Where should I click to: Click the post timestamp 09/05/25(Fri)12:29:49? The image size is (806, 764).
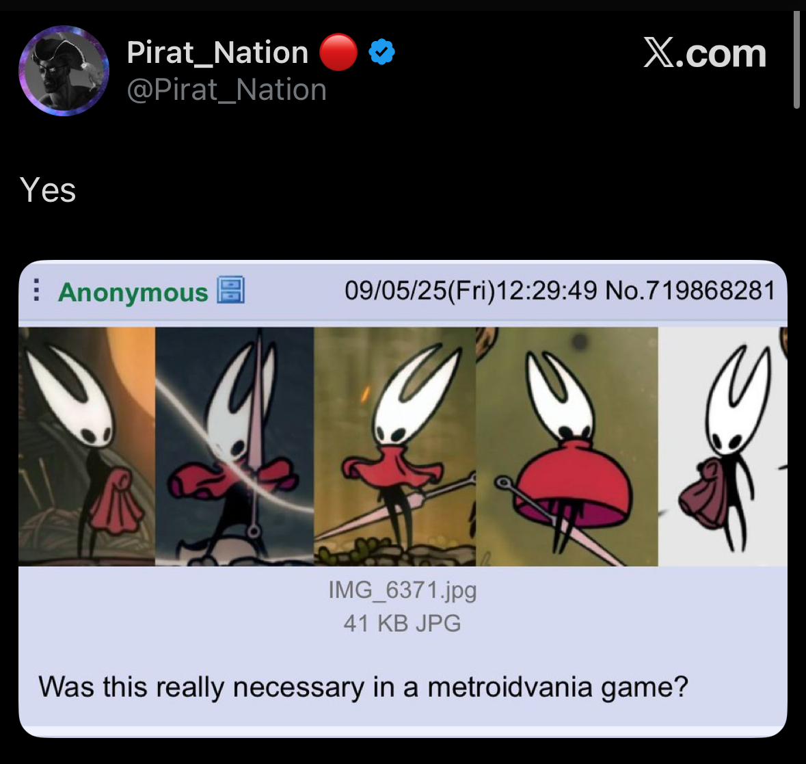(471, 291)
